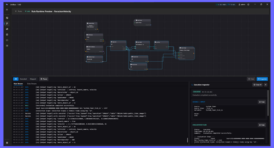Open the infinity-loop connections sidebar icon

pyautogui.click(x=7, y=29)
